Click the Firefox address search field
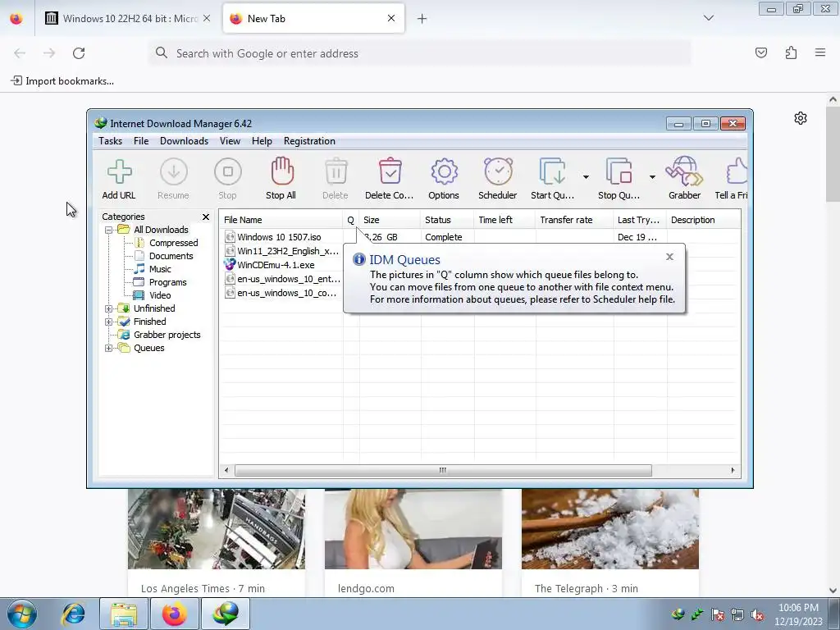Image resolution: width=840 pixels, height=630 pixels. 419,53
